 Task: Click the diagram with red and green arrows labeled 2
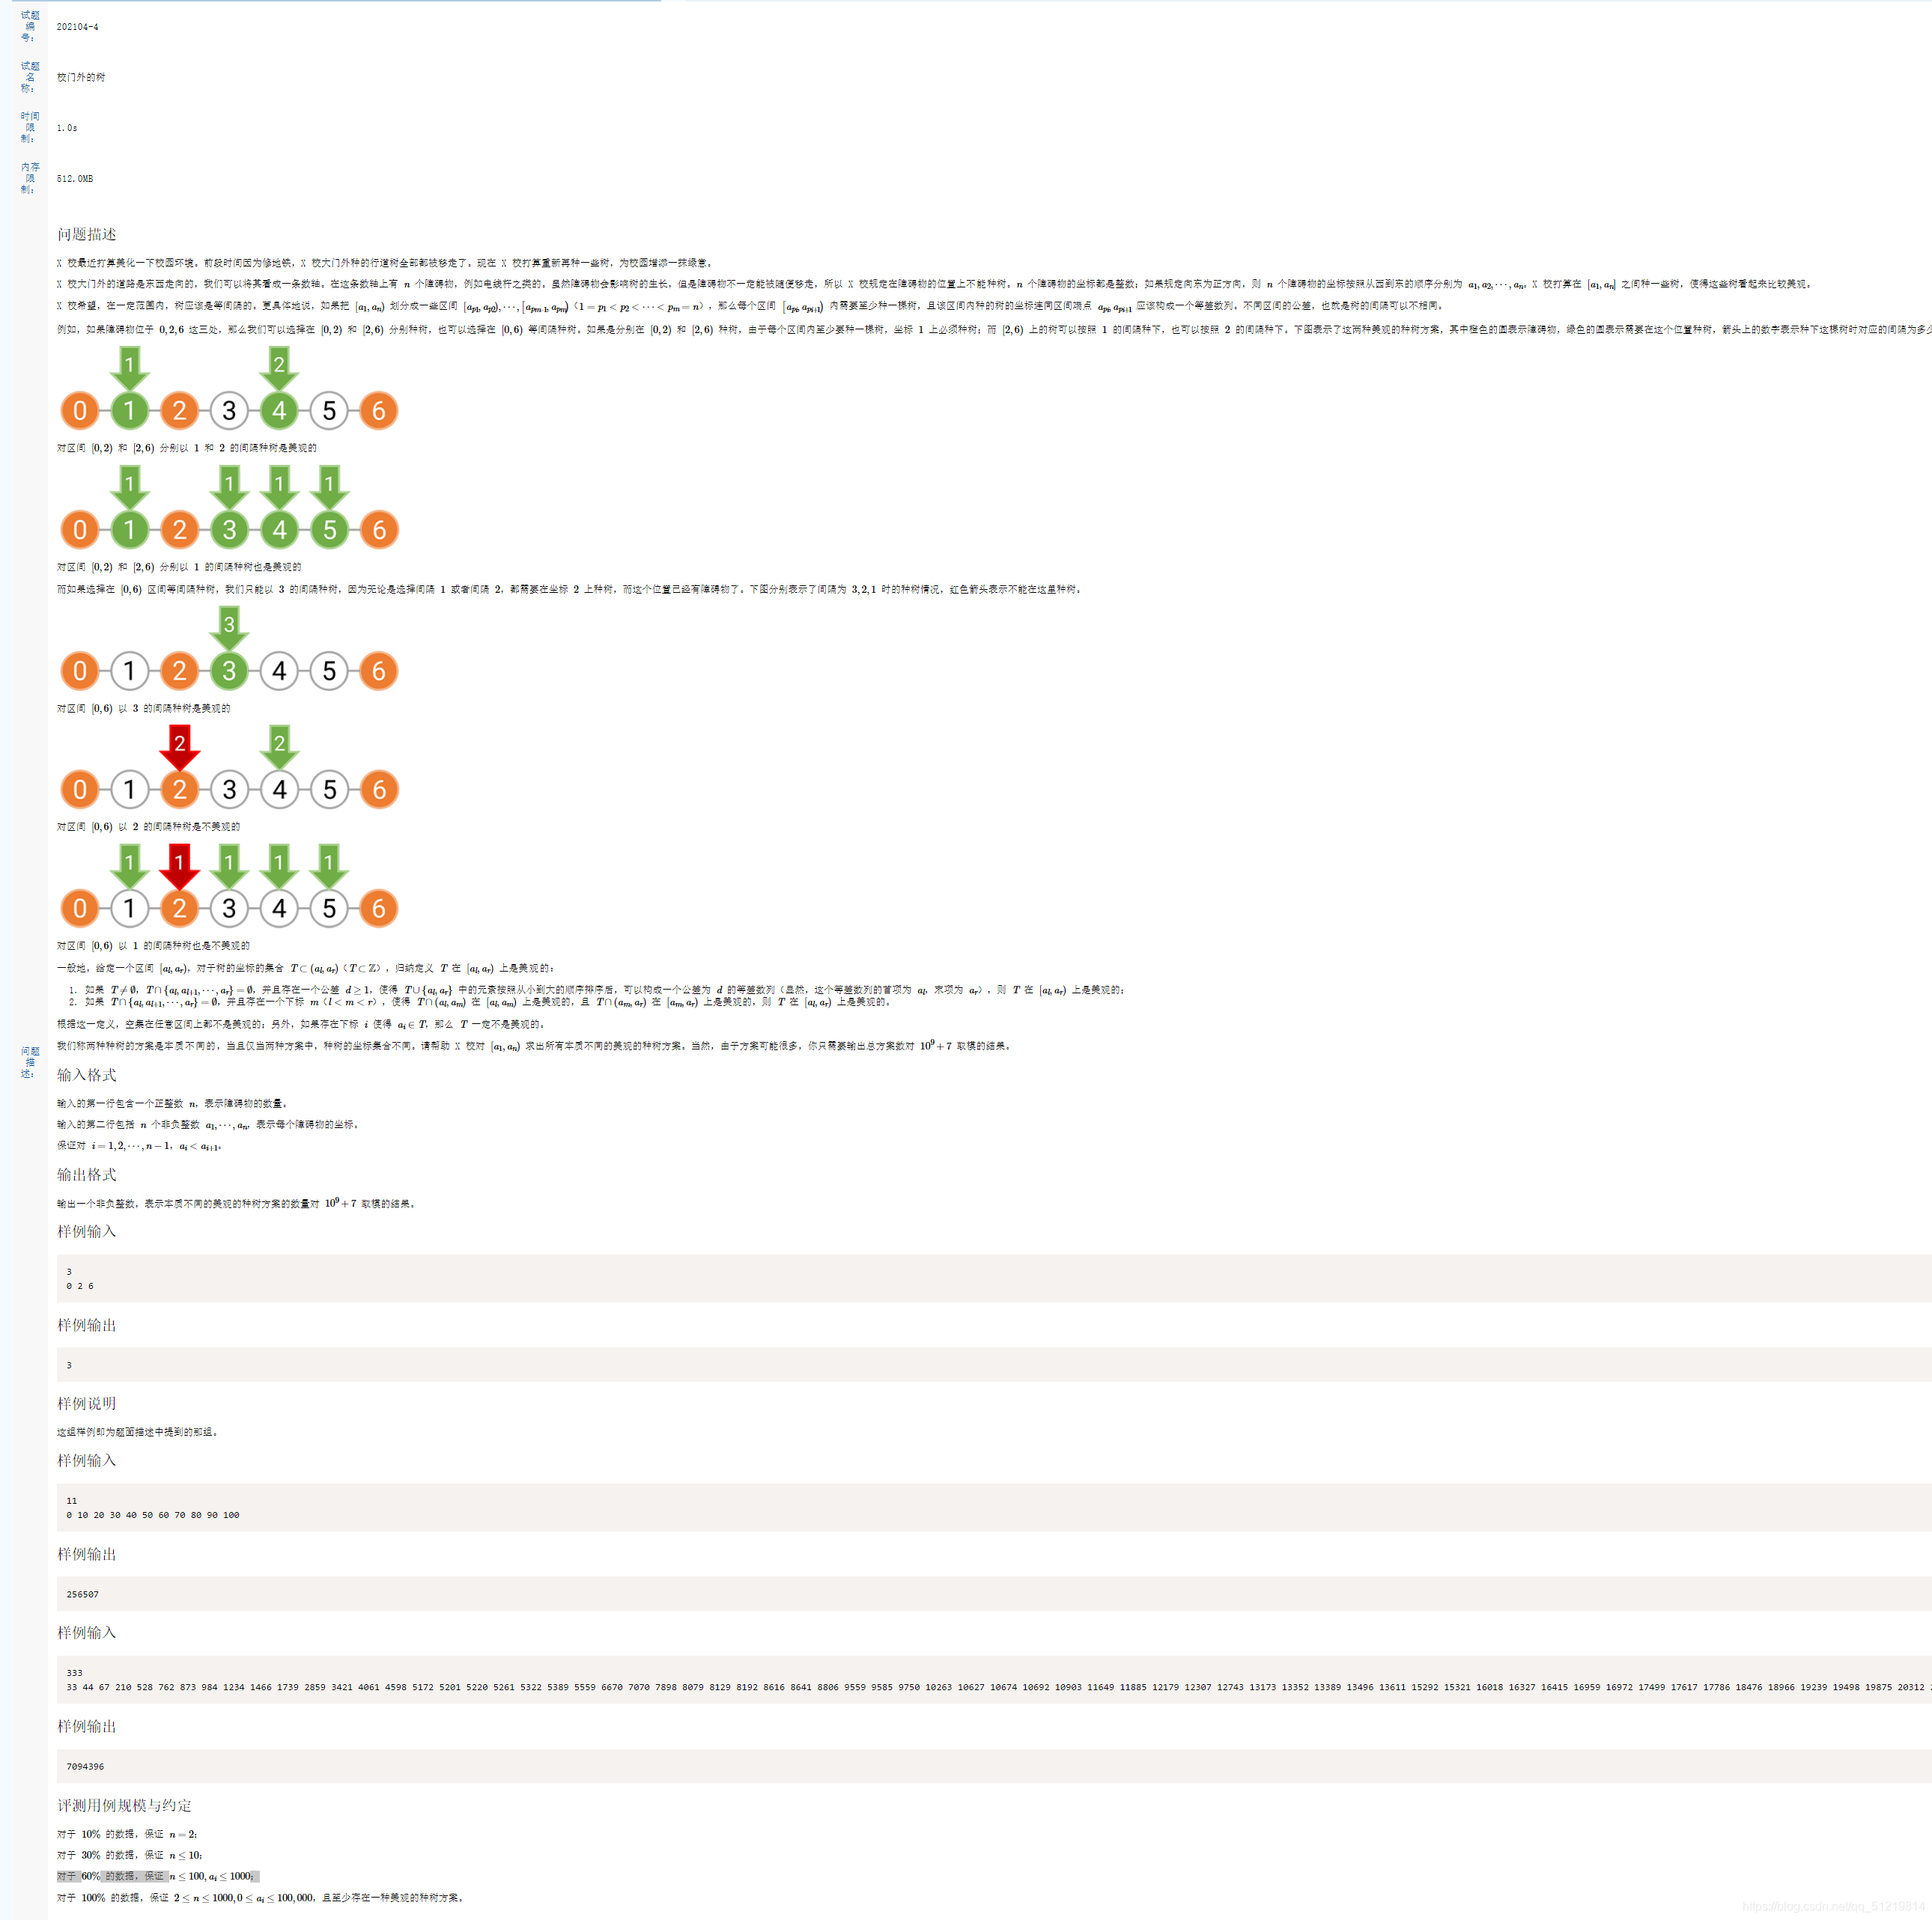pos(229,767)
